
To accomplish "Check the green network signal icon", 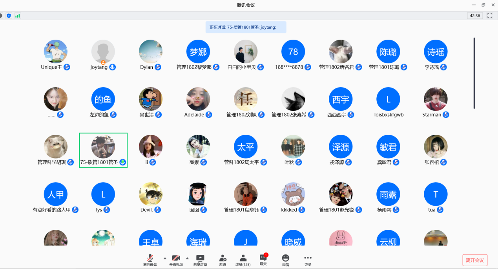I will [x=18, y=16].
